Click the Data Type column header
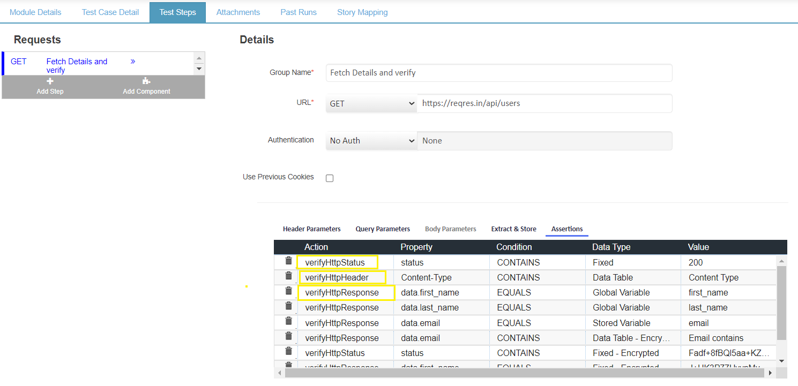The height and width of the screenshot is (386, 798). [611, 247]
